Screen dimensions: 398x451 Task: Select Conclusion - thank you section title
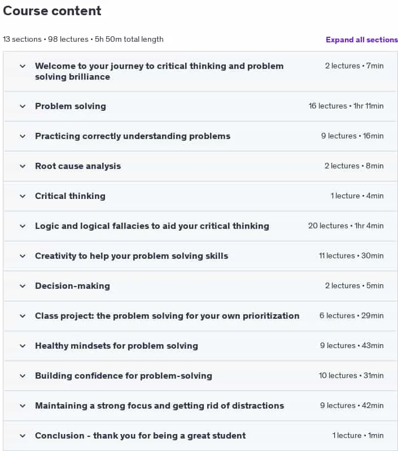point(140,436)
